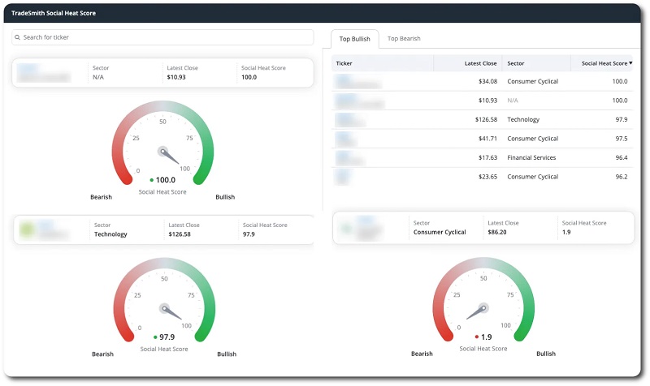The image size is (650, 386).
Task: Click the green dot beside the 100.0 score
Action: [152, 180]
